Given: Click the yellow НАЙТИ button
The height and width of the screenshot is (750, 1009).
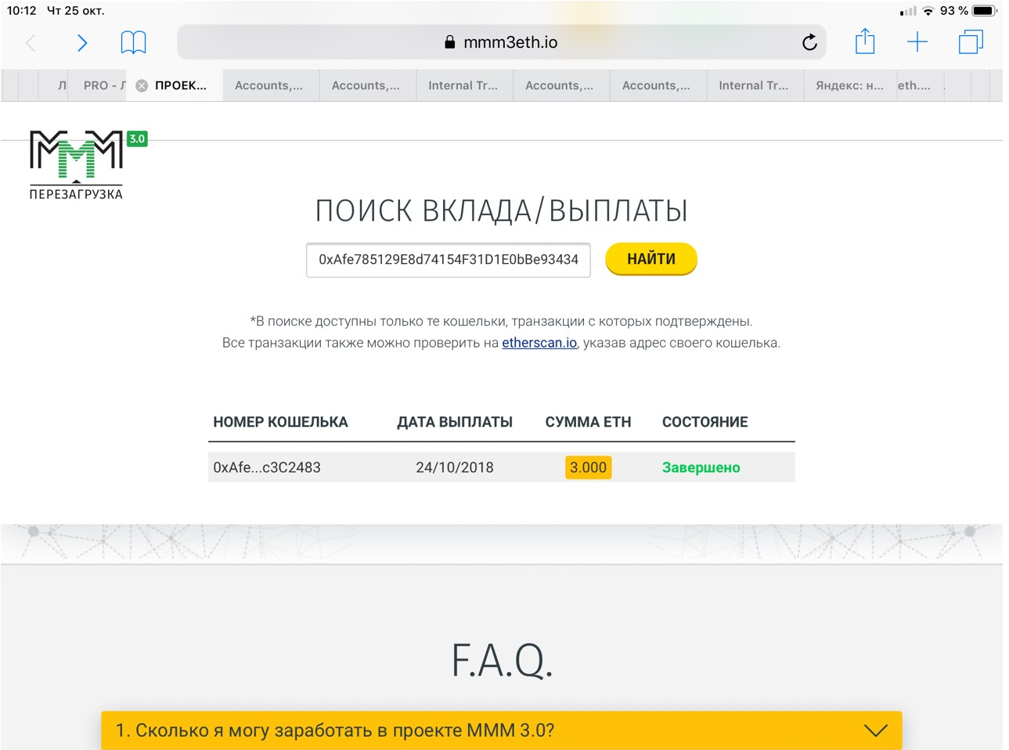Looking at the screenshot, I should coord(651,259).
